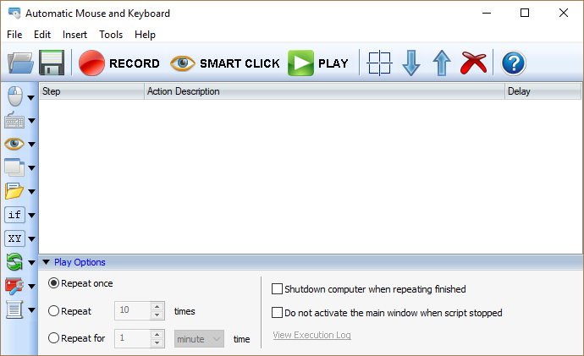Click the eye smart-click icon in sidebar
Viewport: 584px width, 356px height.
pos(14,144)
